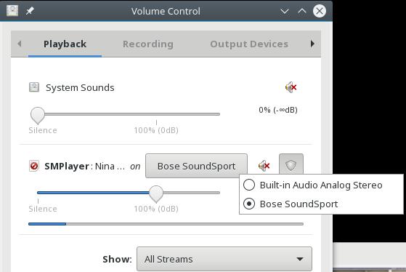Mute the System Sounds stream

pyautogui.click(x=291, y=87)
